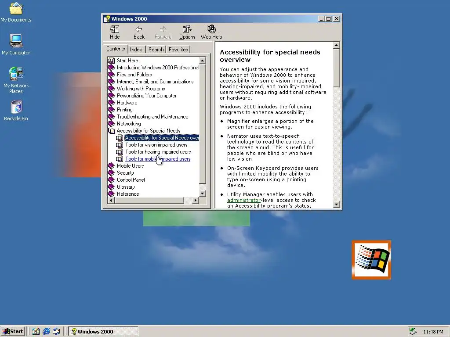
Task: Click page icon beside Accessibility for Special Needs overview
Action: point(120,138)
